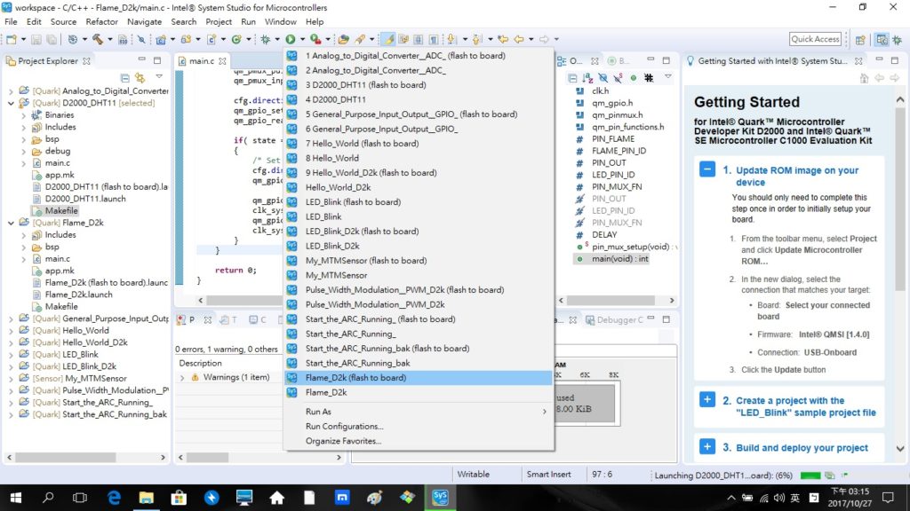
Task: Collapse all items in the Outline view
Action: pyautogui.click(x=572, y=78)
